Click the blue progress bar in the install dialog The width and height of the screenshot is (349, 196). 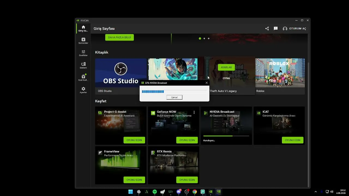tap(174, 91)
